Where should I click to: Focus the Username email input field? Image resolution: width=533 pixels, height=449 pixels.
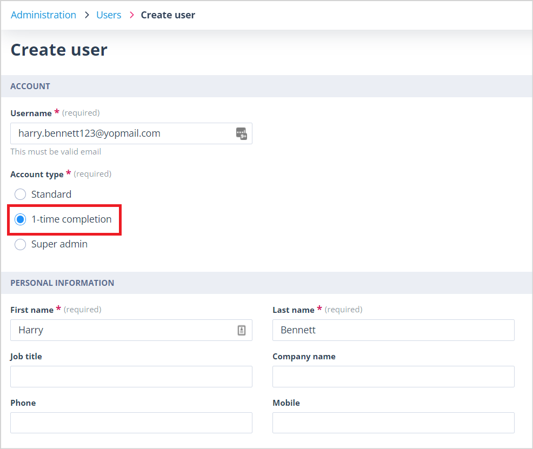click(x=131, y=133)
